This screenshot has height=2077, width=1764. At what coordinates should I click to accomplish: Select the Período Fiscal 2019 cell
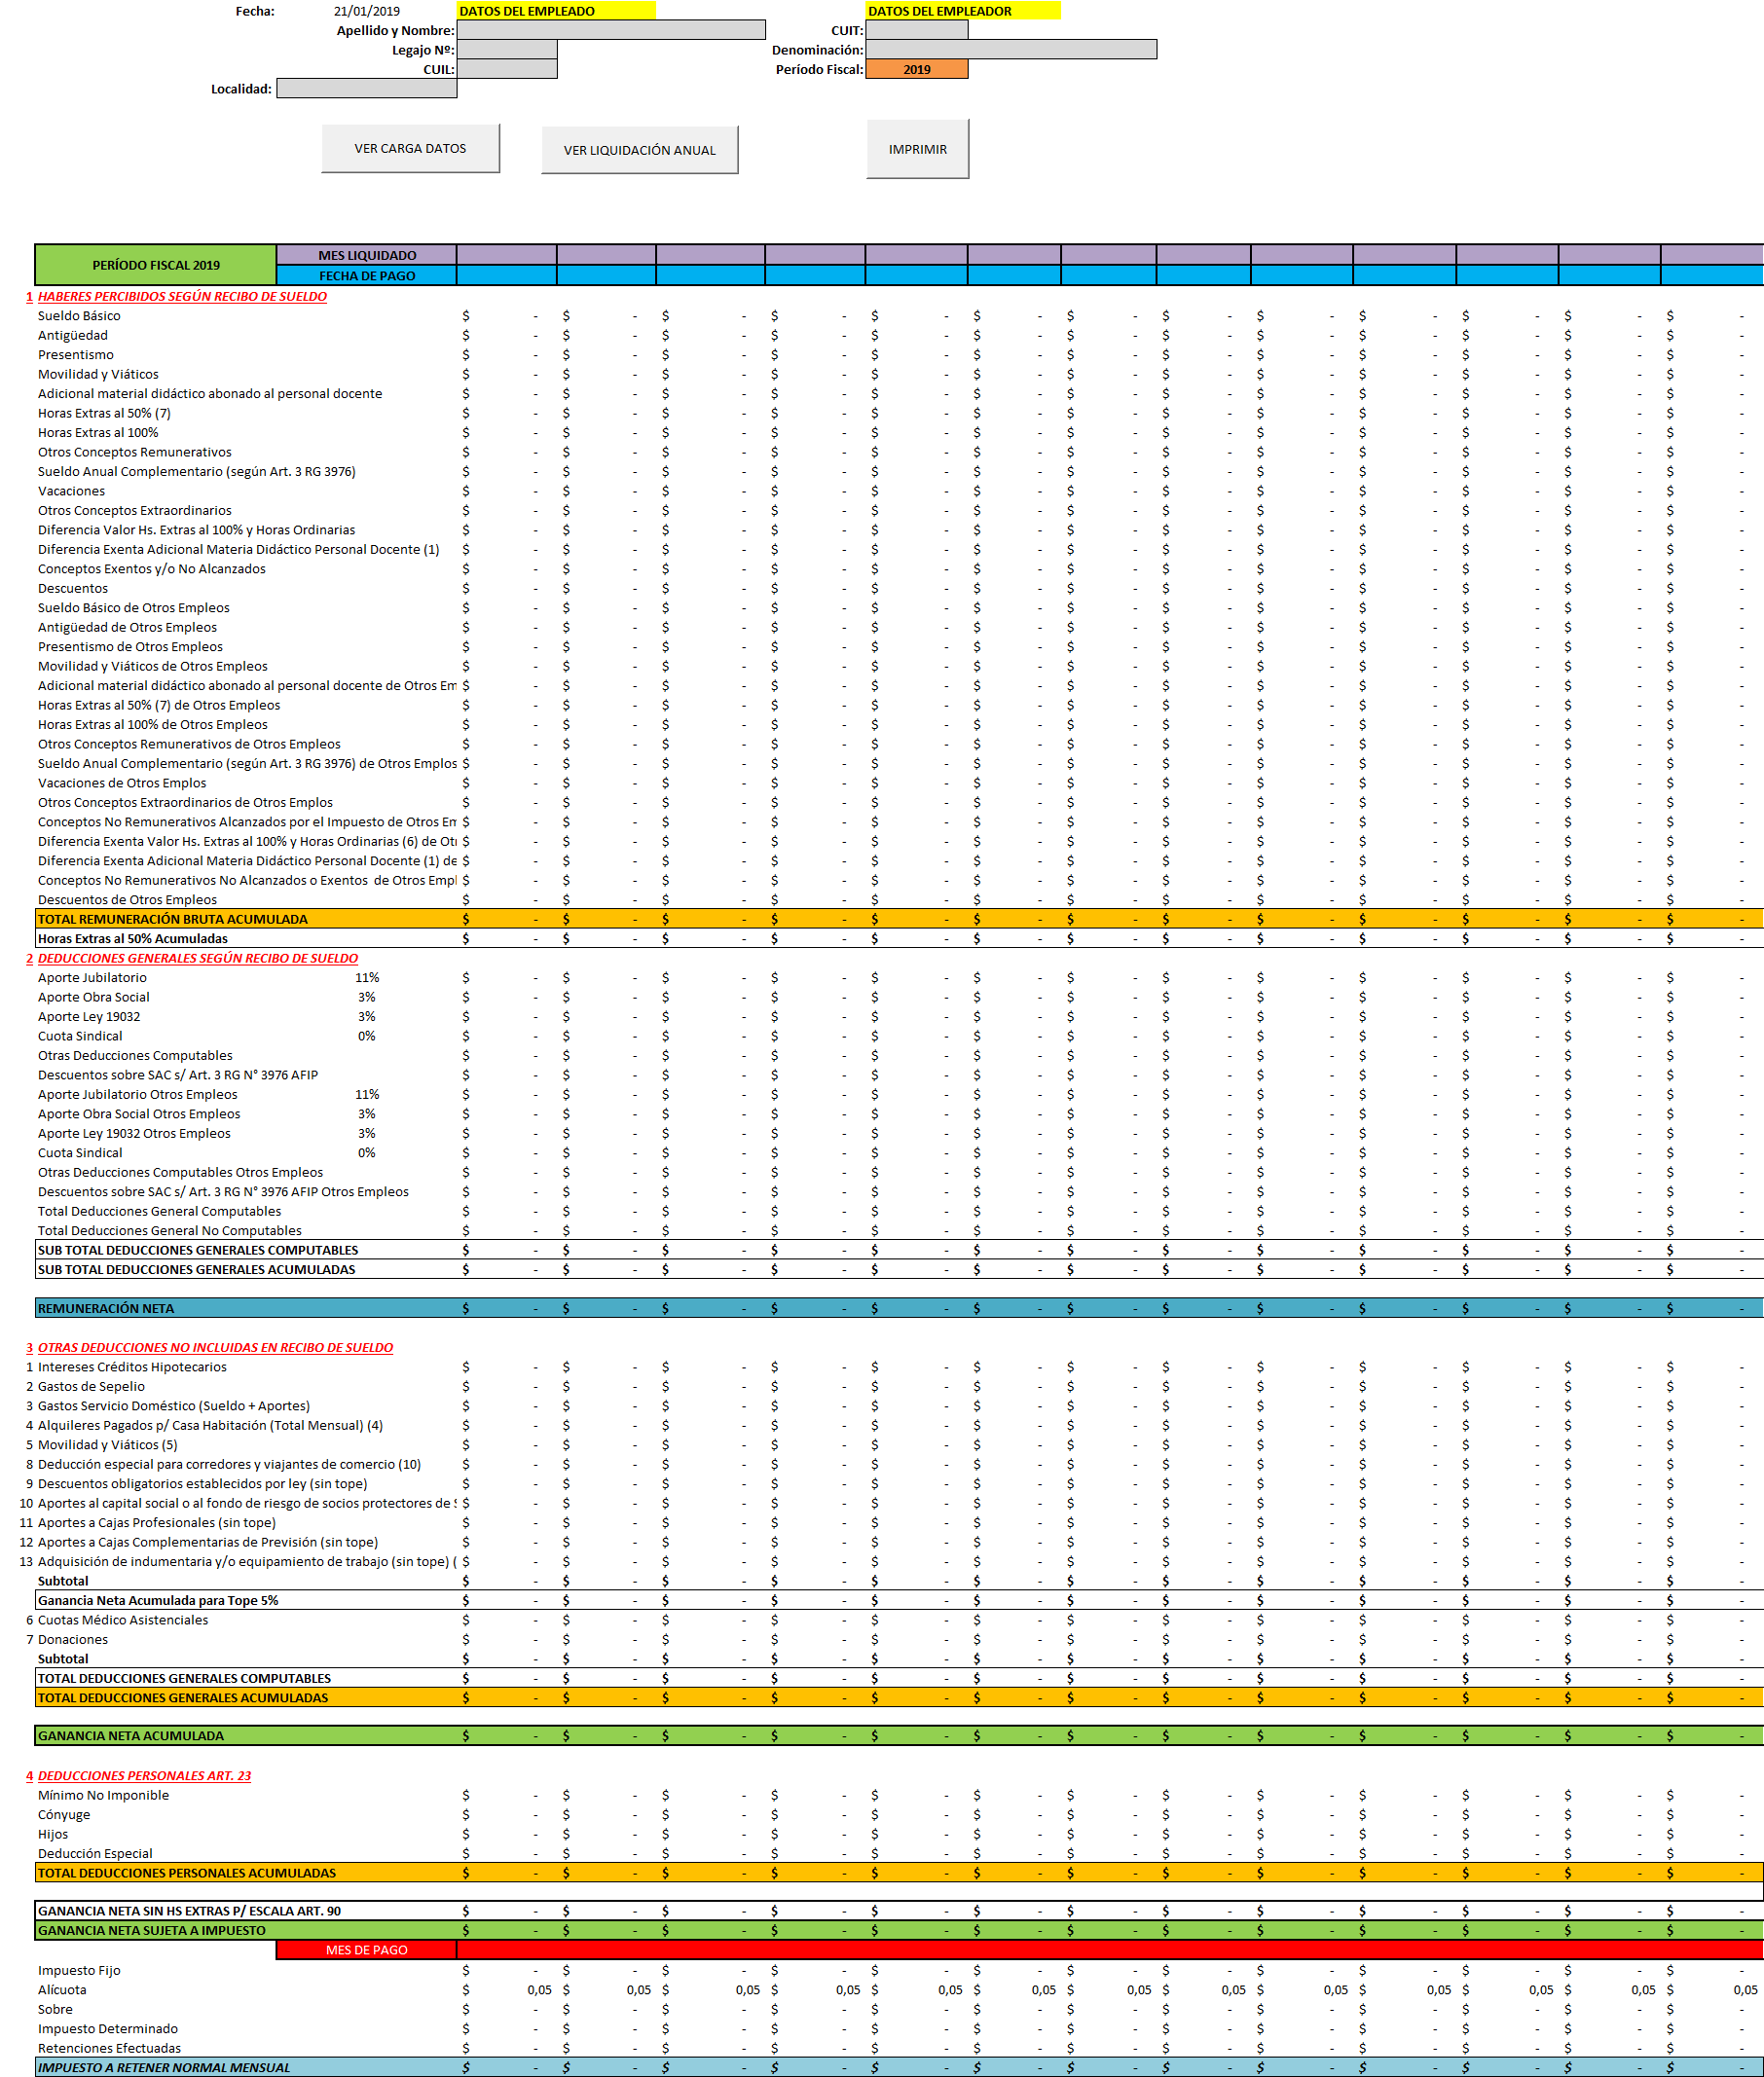(916, 69)
